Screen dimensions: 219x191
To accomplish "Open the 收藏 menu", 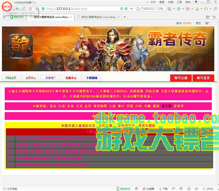I will coord(171,2).
